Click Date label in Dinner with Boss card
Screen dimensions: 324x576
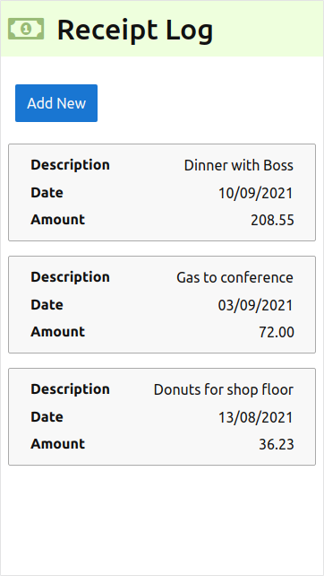tap(47, 193)
